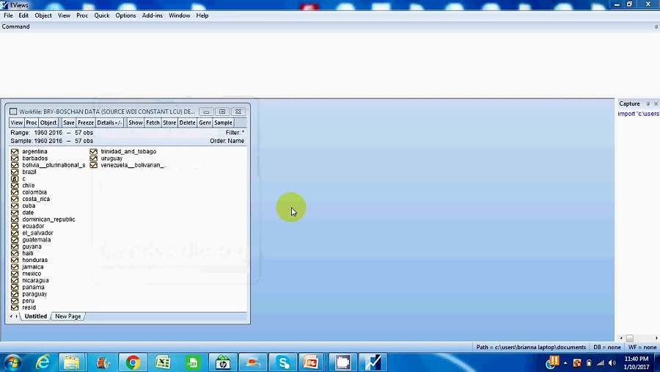This screenshot has height=372, width=660.
Task: Click the volume speaker tray icon
Action: coord(612,362)
